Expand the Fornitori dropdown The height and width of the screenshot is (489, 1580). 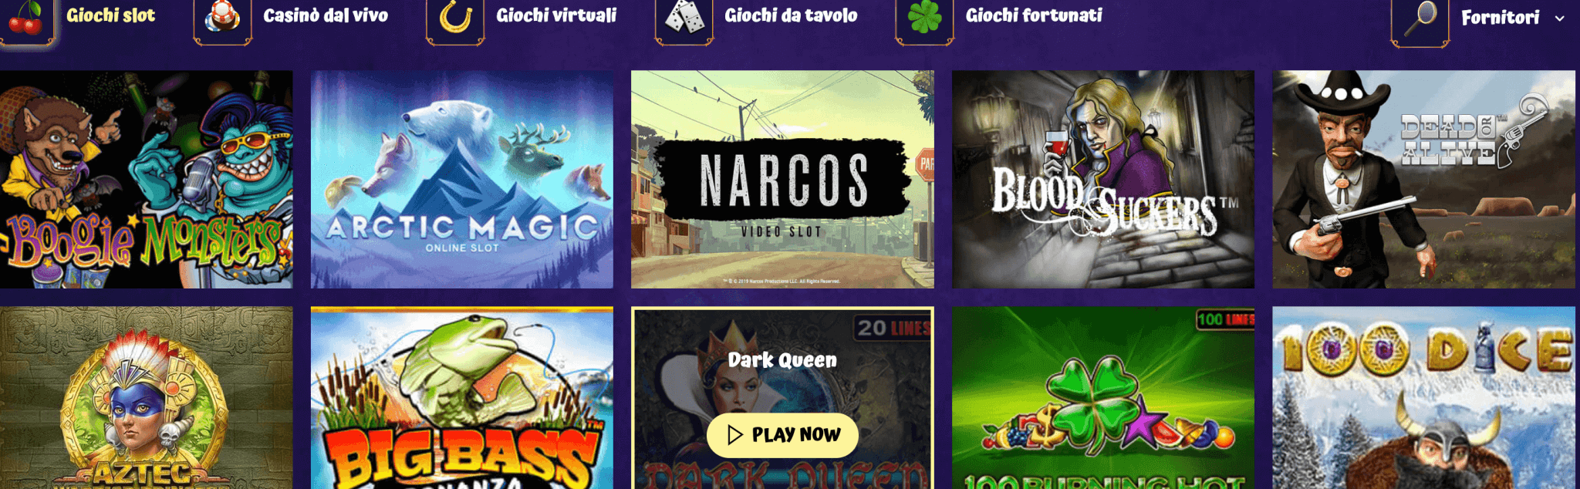coord(1513,18)
